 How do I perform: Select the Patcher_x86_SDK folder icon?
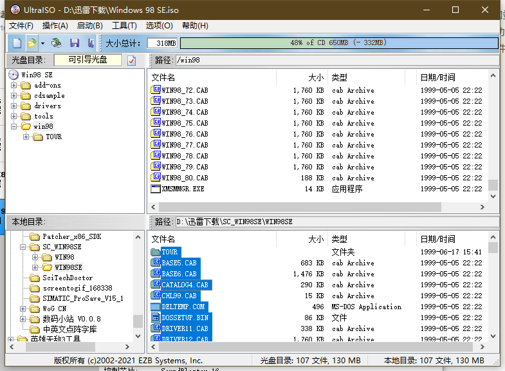tap(35, 237)
